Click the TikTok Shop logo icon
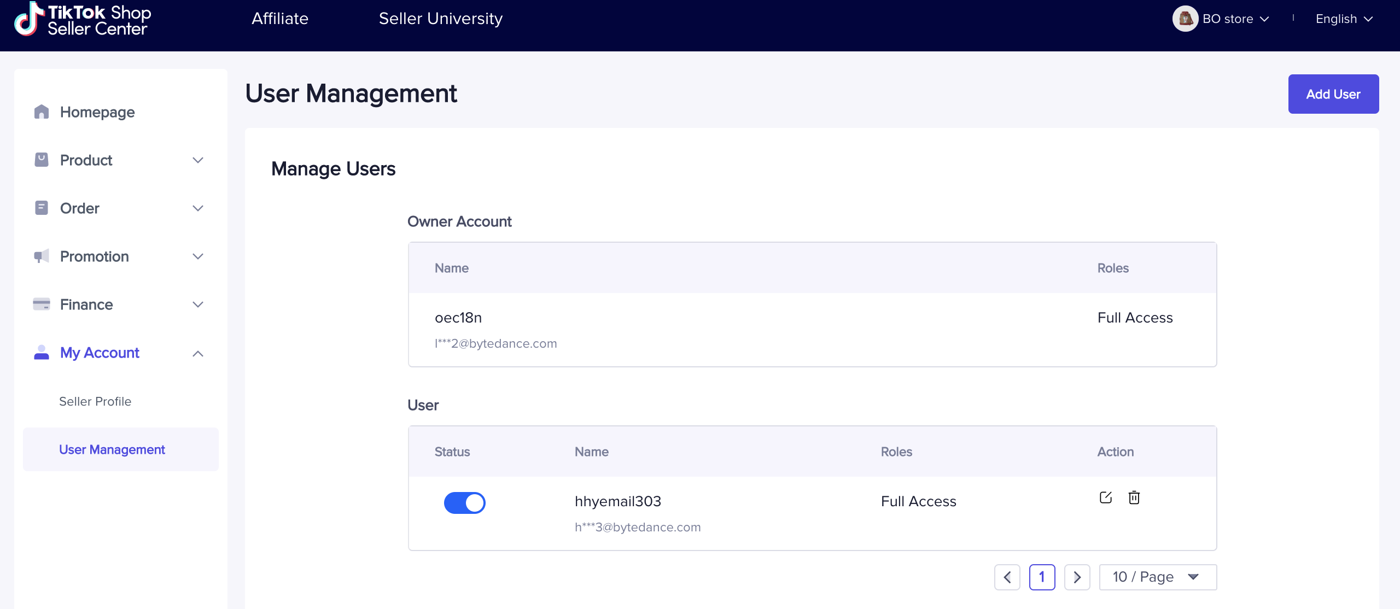This screenshot has width=1400, height=609. point(28,19)
